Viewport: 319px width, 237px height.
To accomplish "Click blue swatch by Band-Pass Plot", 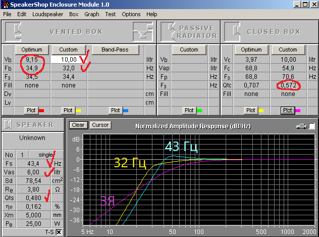I will [126, 111].
